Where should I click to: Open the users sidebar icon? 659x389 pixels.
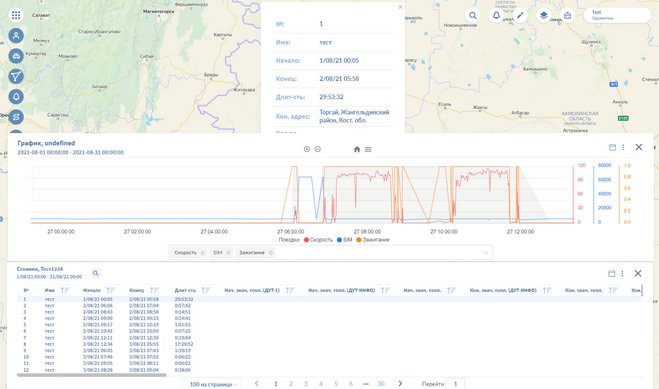click(x=16, y=36)
